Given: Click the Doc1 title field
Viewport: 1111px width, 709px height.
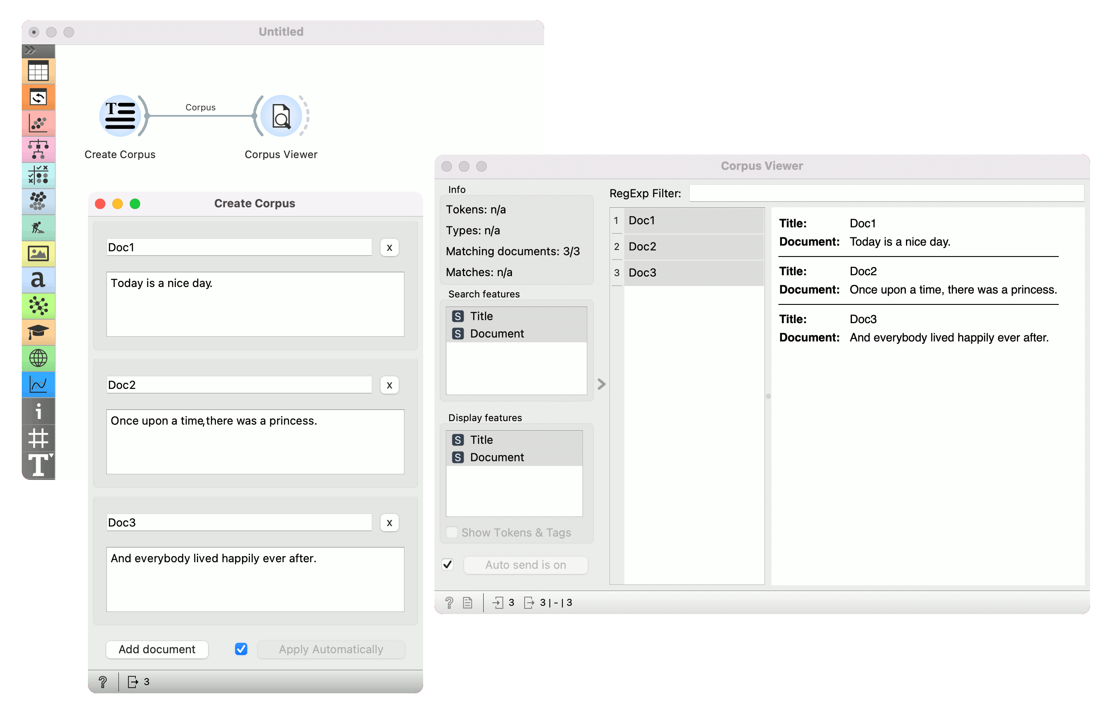Looking at the screenshot, I should (x=239, y=247).
